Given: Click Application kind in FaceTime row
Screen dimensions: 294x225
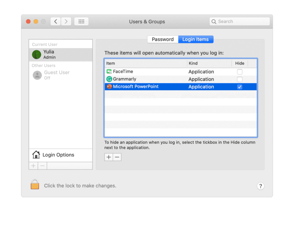Looking at the screenshot, I should tap(201, 72).
